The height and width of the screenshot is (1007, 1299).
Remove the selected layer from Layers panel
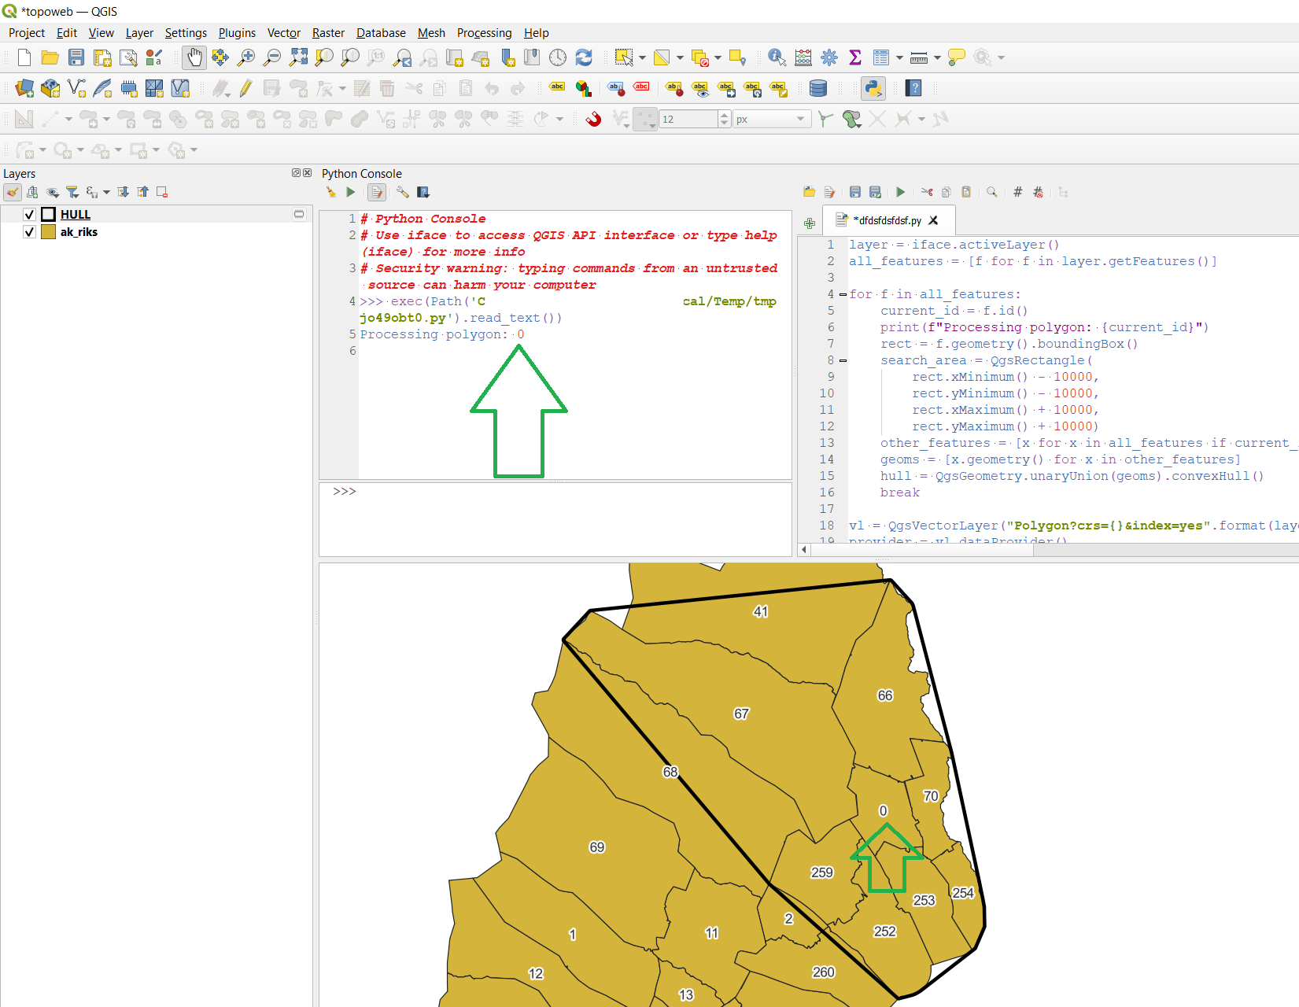tap(162, 192)
